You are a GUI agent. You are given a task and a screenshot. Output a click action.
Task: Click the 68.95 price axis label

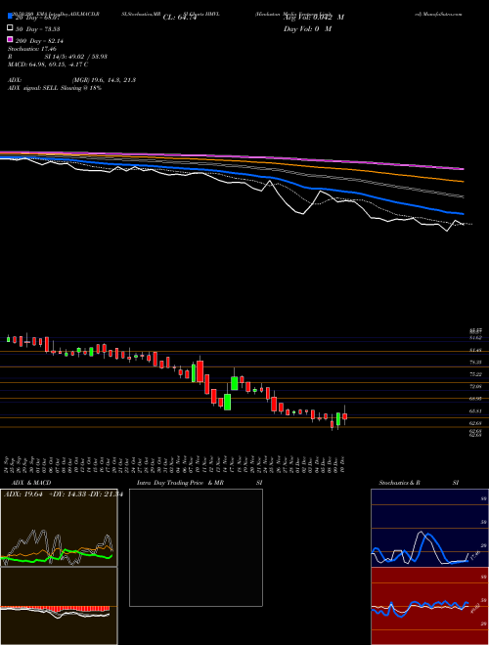coord(475,399)
